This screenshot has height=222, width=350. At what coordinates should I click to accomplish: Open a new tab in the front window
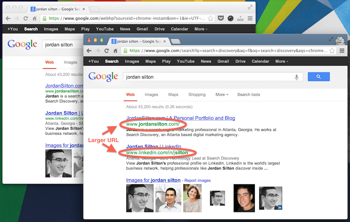(x=175, y=41)
